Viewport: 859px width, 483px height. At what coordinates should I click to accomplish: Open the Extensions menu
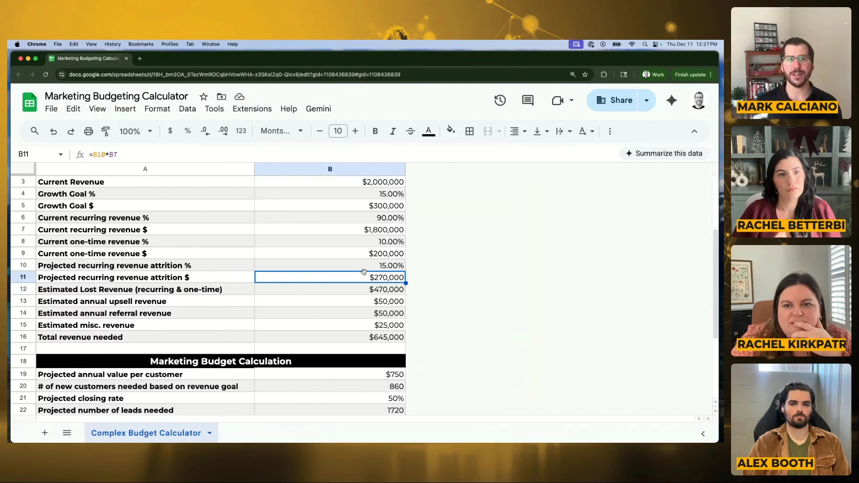point(252,109)
